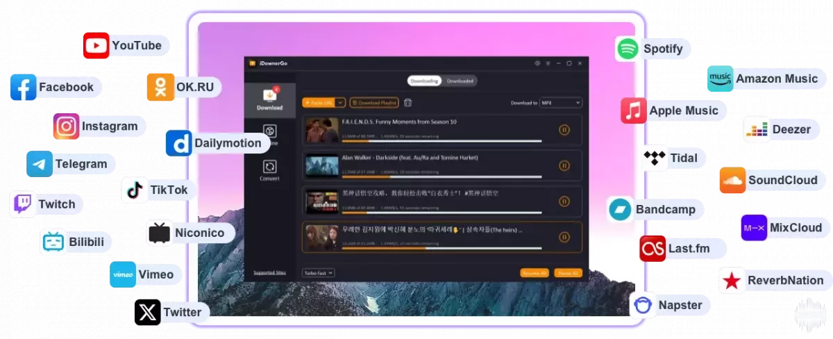Pause the 黑神话悟空 download
The width and height of the screenshot is (833, 339).
pyautogui.click(x=564, y=201)
